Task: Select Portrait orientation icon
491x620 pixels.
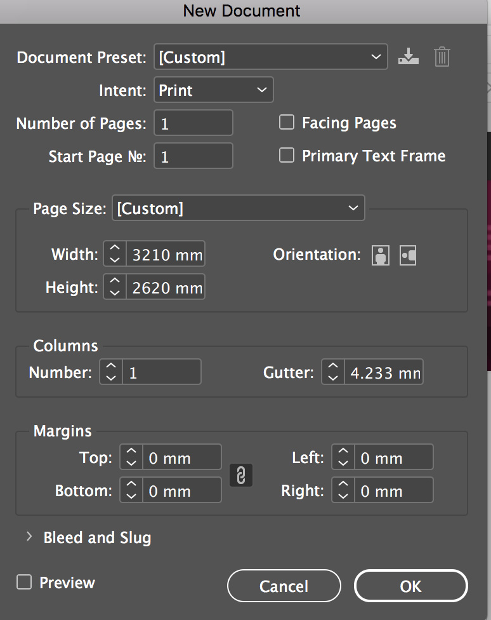Action: pos(381,255)
